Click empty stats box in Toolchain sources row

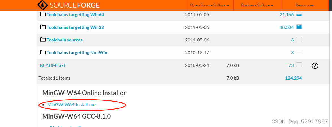tap(299, 40)
